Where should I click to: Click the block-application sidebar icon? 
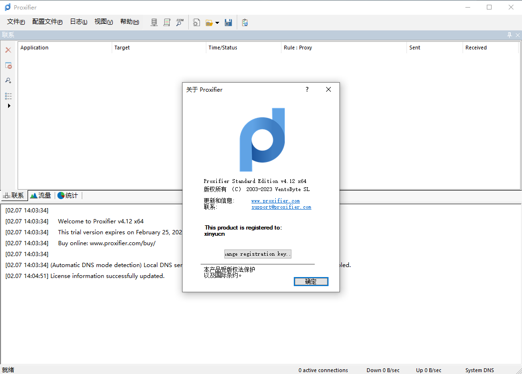tap(9, 66)
